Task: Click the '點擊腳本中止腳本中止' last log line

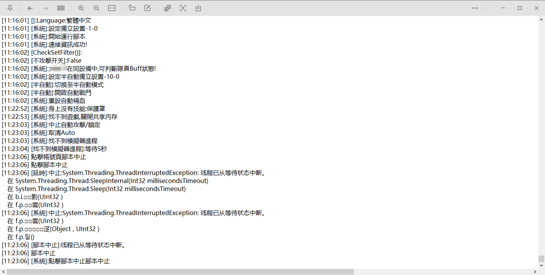Action: click(x=56, y=261)
